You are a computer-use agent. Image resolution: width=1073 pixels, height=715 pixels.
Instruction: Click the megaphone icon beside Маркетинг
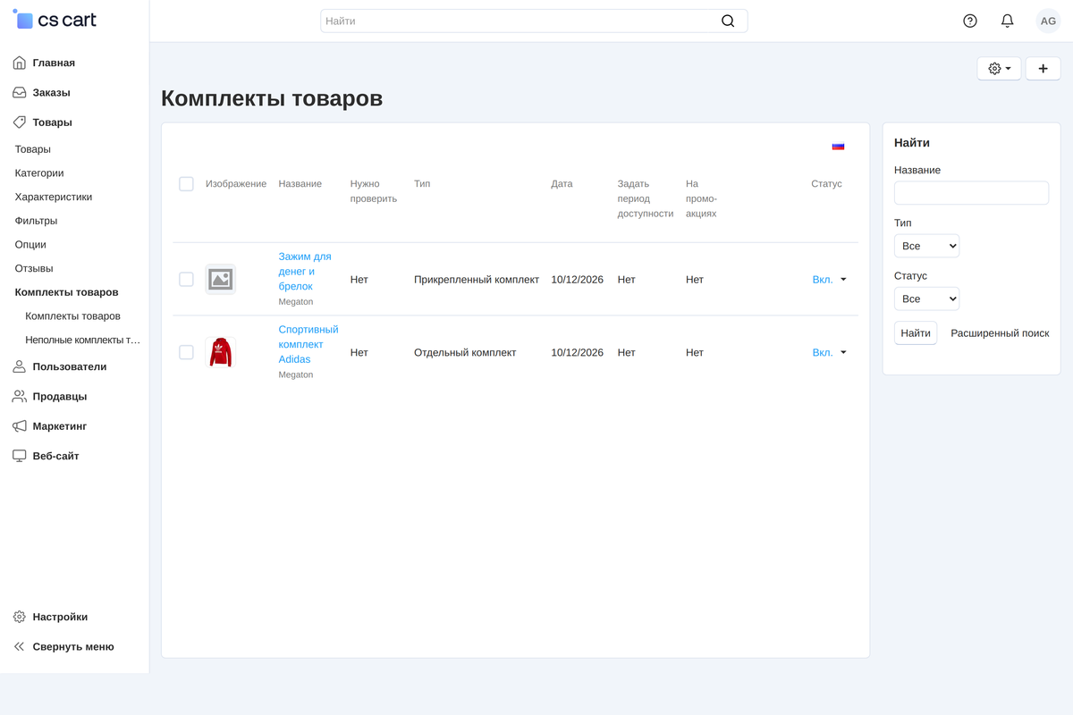click(20, 426)
